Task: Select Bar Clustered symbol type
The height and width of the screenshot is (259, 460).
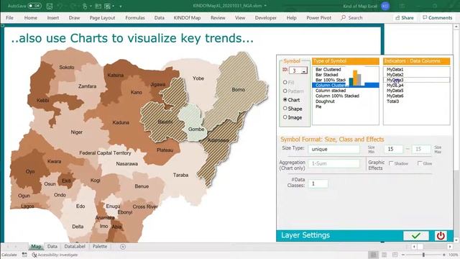Action: (x=328, y=69)
